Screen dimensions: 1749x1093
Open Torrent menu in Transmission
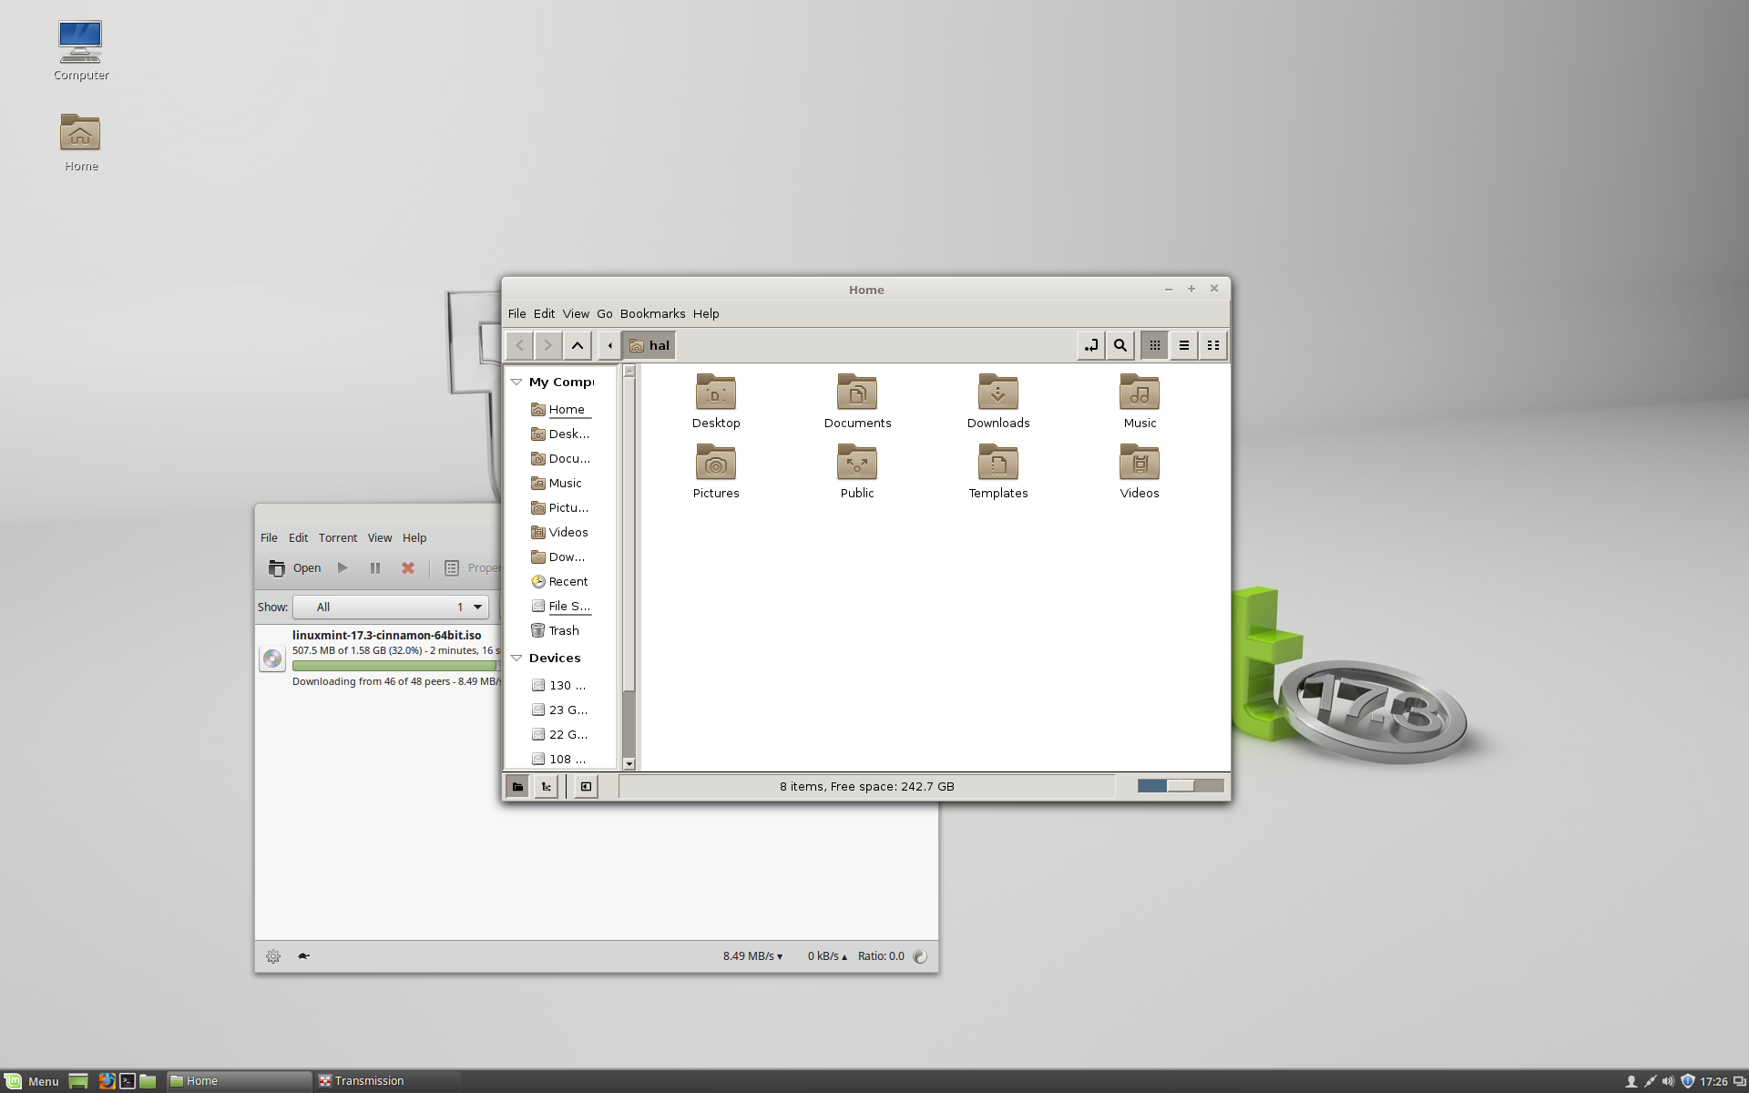click(338, 538)
